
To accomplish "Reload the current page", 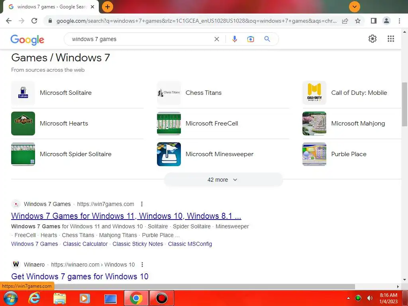I will [34, 21].
